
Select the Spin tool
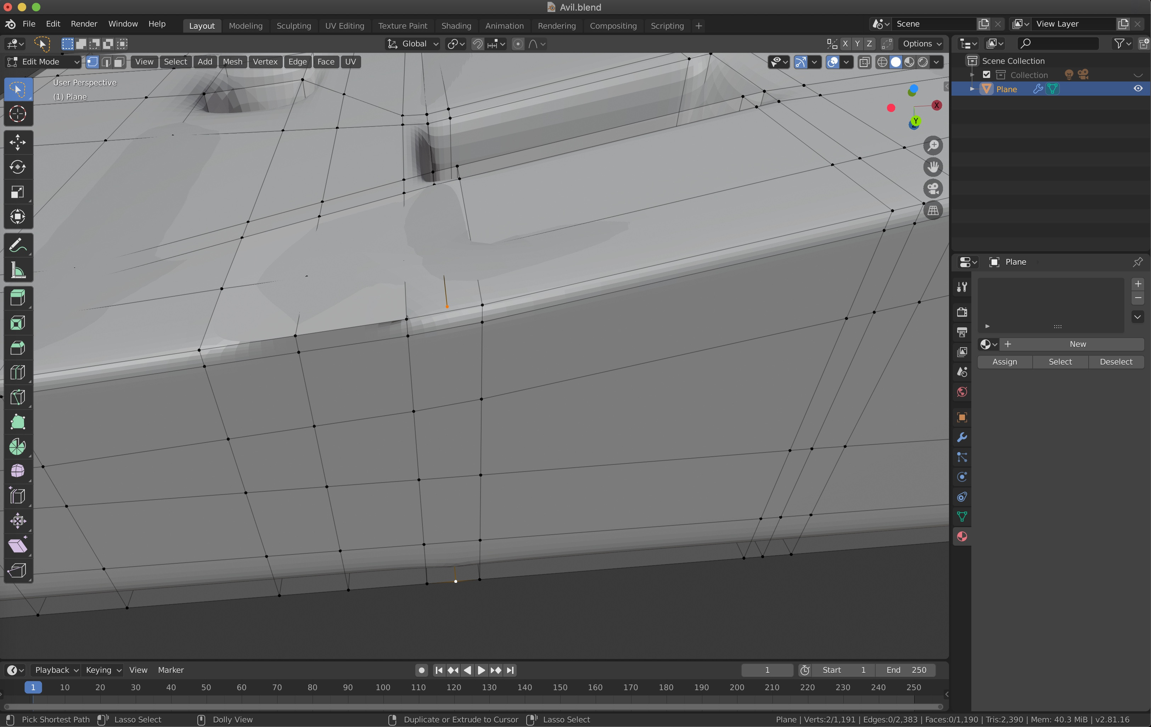18,447
